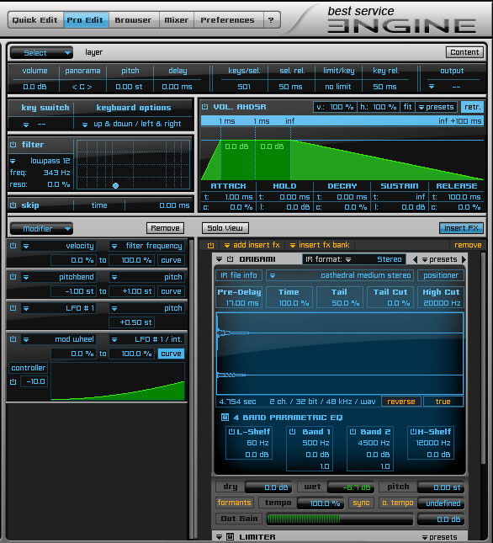The height and width of the screenshot is (543, 493).
Task: Toggle the retr. button
Action: point(472,107)
